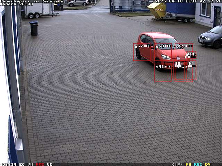Click the "CEST" timezone label
The width and height of the screenshot is (222, 166).
pyautogui.click(x=191, y=1)
